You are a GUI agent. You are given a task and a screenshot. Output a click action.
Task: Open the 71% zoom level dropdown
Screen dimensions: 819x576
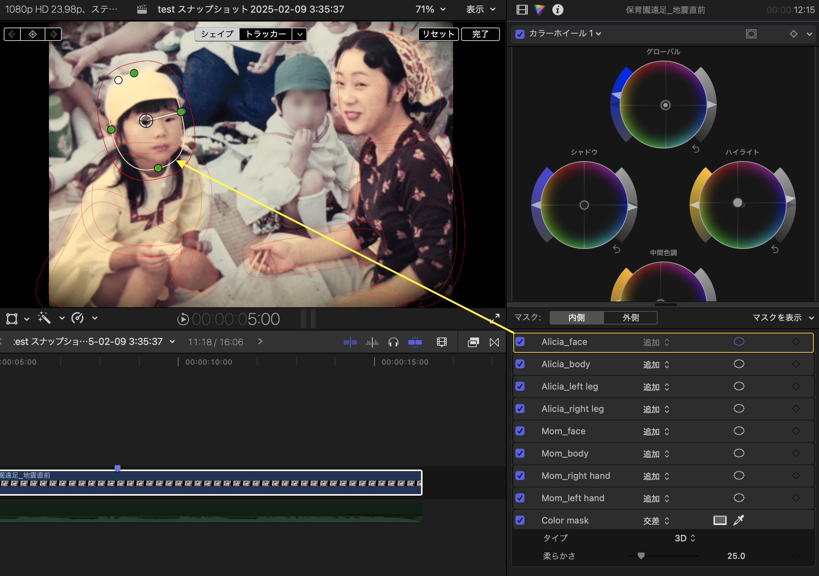pos(430,9)
